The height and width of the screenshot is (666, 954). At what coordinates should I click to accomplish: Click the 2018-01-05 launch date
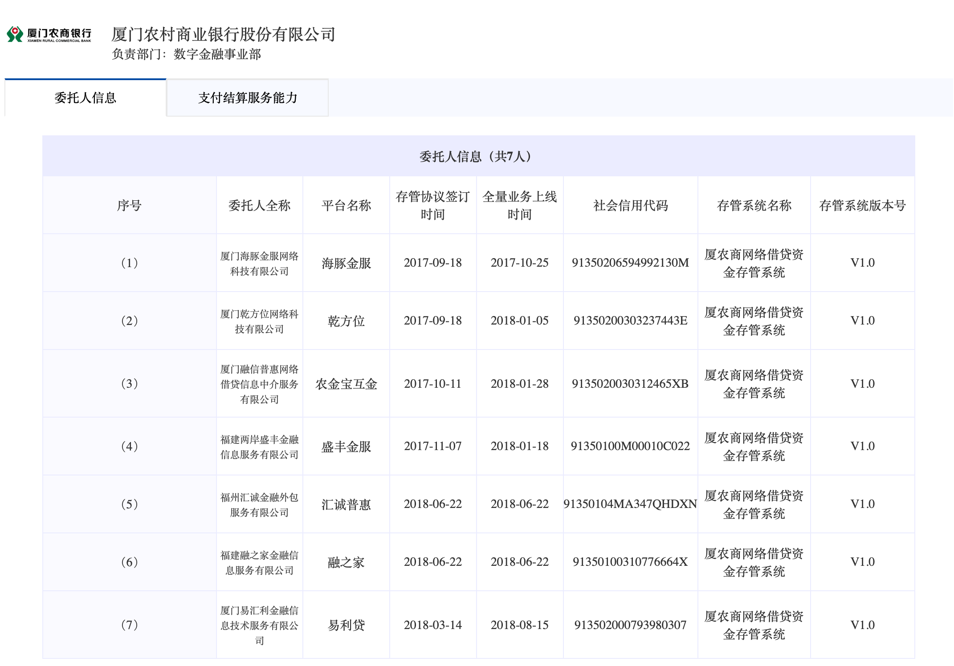pos(520,321)
